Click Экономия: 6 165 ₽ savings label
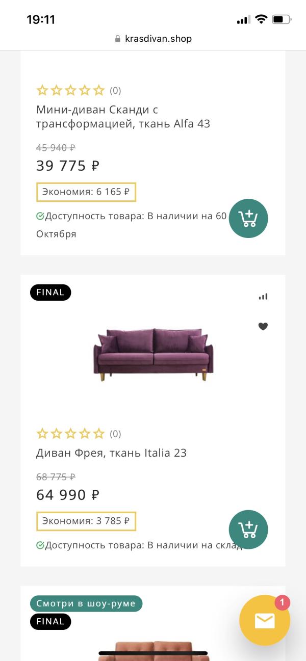 click(86, 192)
